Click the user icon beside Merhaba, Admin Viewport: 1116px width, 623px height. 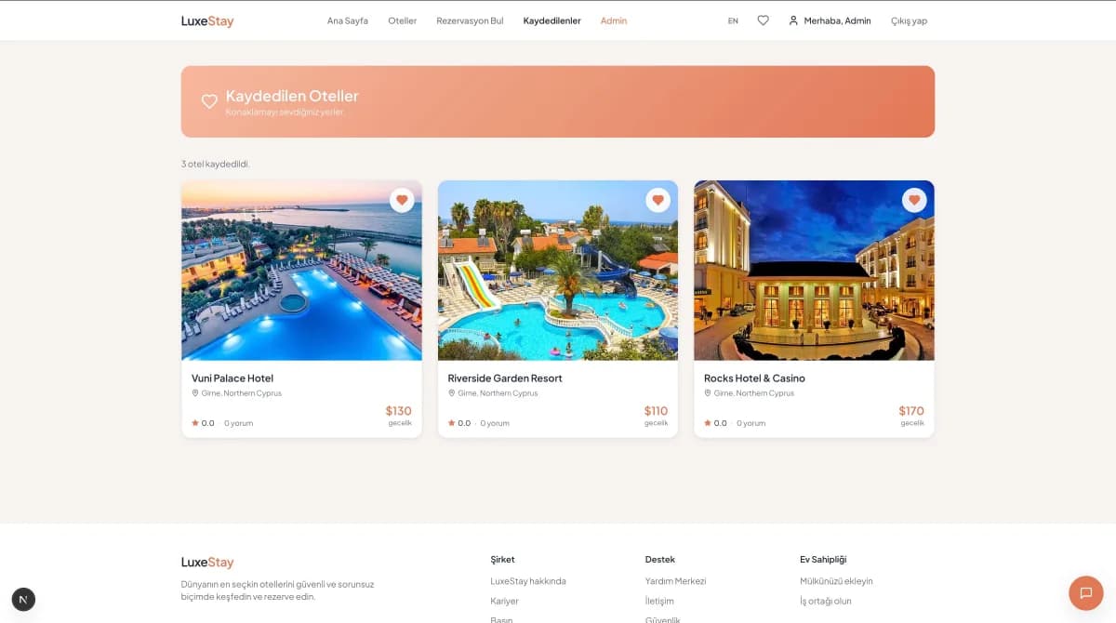click(x=793, y=20)
